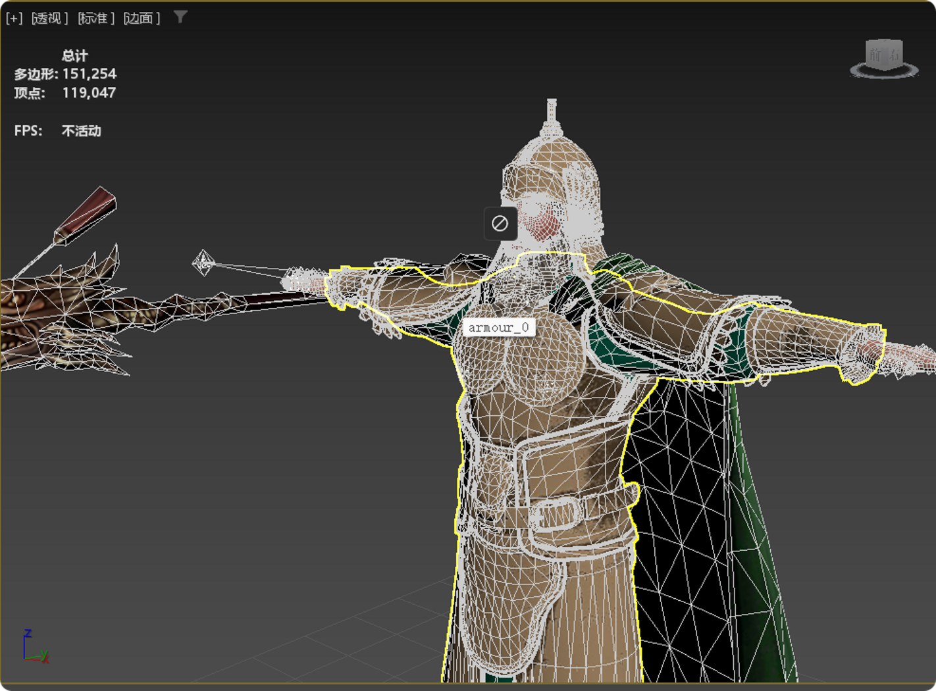Click the 多边形 label in viewport statistics
The height and width of the screenshot is (691, 936).
[35, 74]
